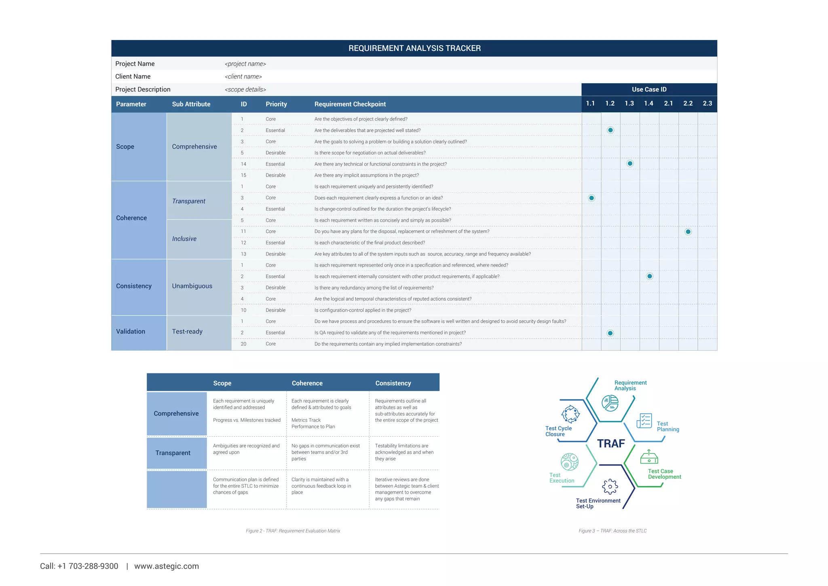
Task: Click the Use Case ID 2.3 column header
Action: (x=707, y=104)
